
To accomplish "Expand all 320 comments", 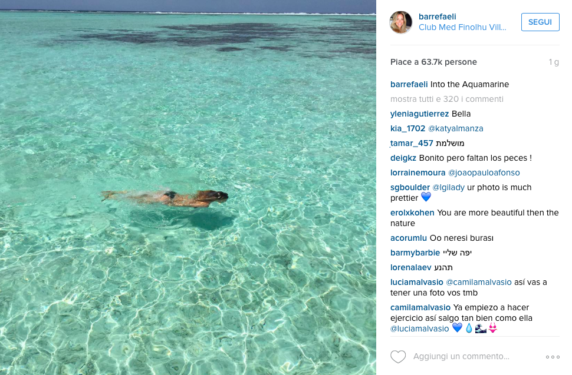I will [447, 99].
